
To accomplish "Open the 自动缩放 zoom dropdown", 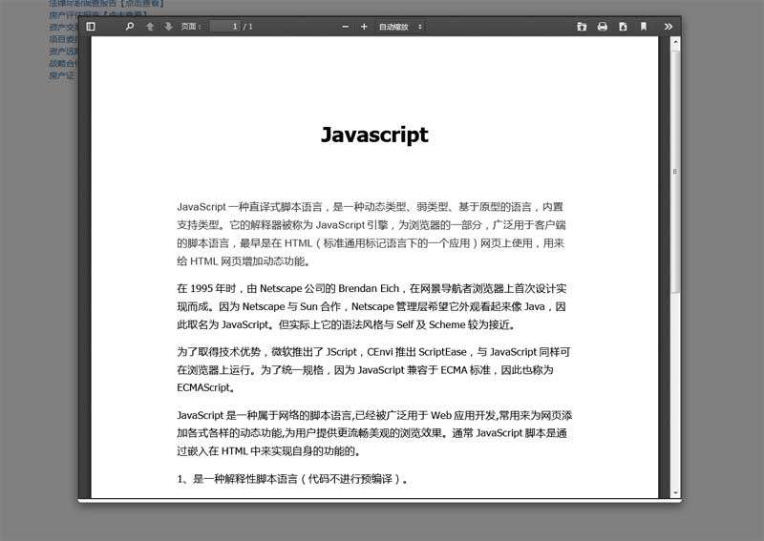I will [x=399, y=27].
